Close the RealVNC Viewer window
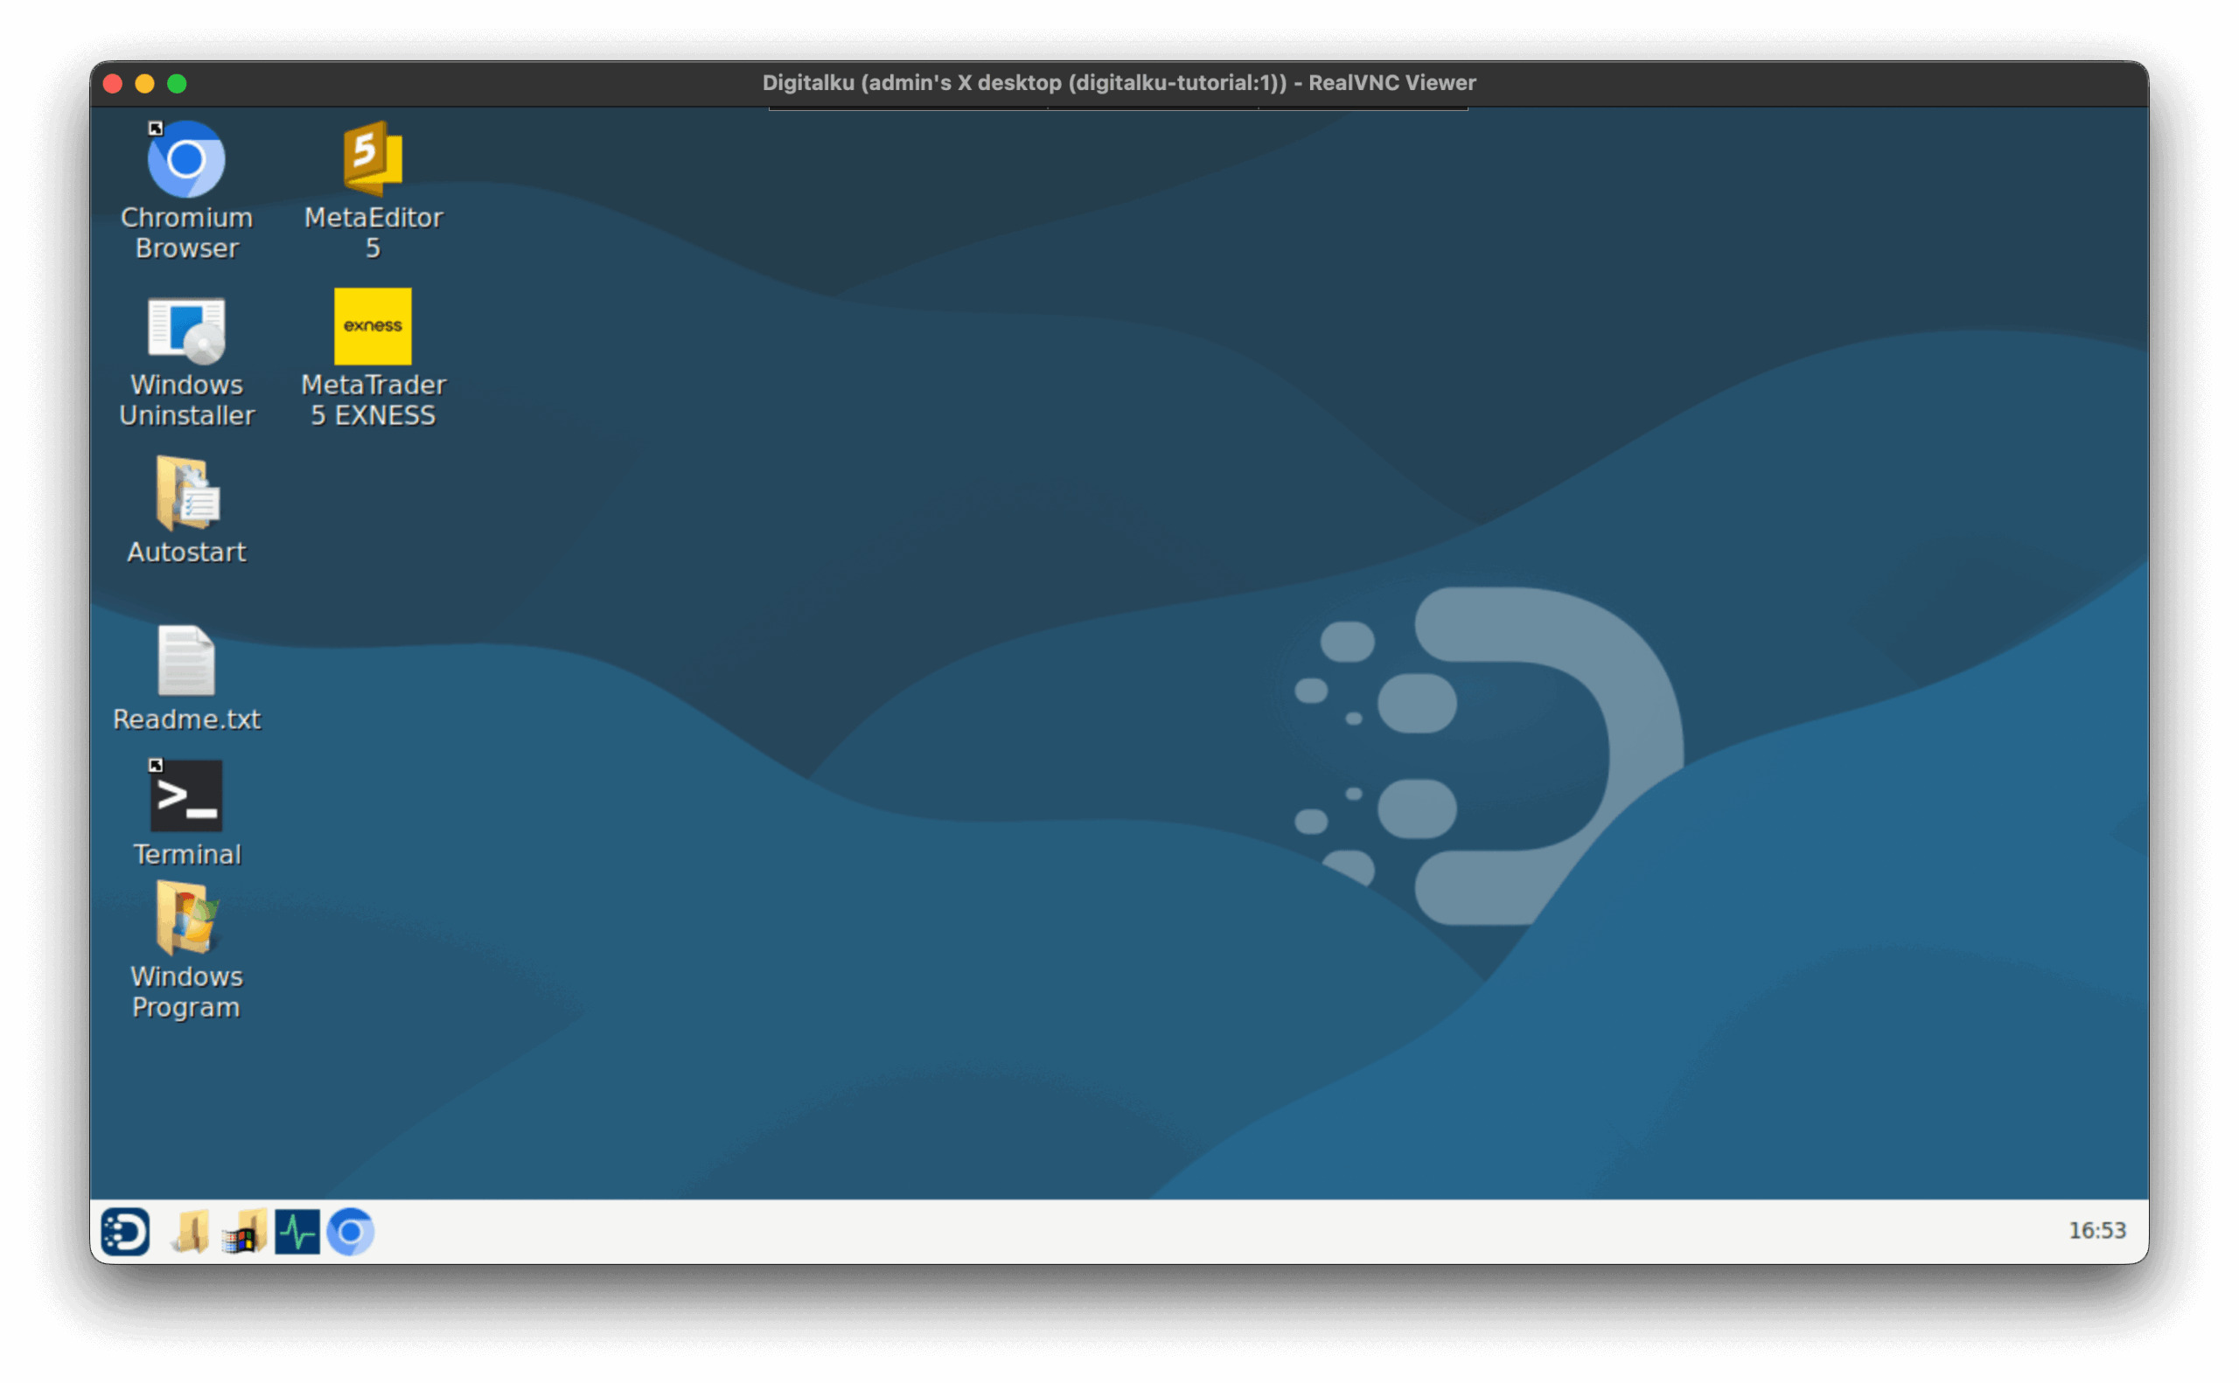2239x1383 pixels. 114,84
